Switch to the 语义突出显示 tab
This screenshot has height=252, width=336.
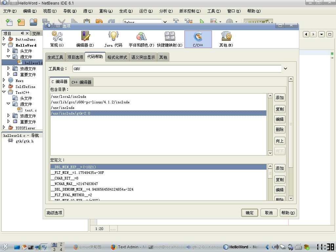[x=143, y=57]
